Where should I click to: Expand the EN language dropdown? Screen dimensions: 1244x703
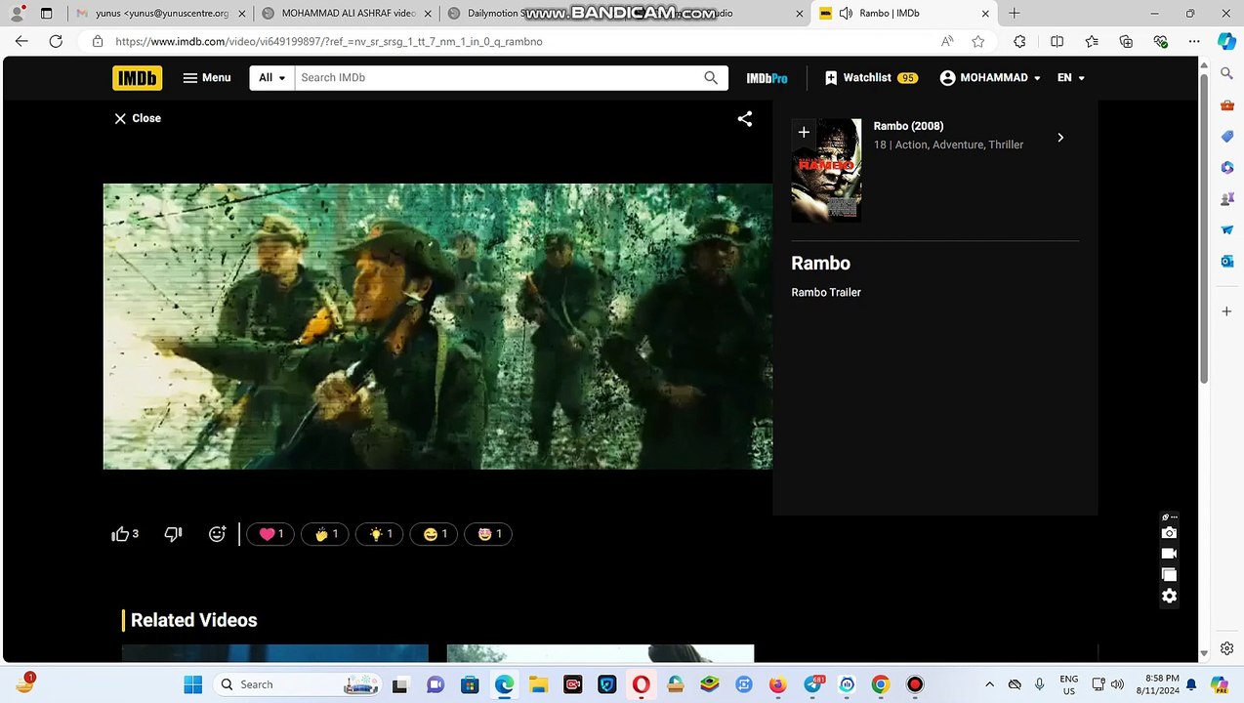[1070, 78]
